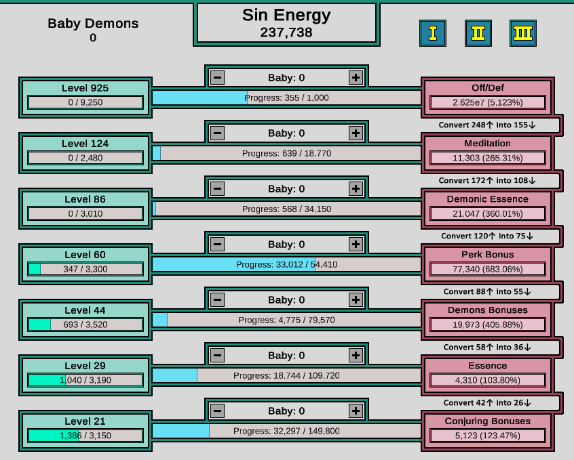The image size is (574, 460).
Task: Select the Level 925 panel
Action: [85, 95]
